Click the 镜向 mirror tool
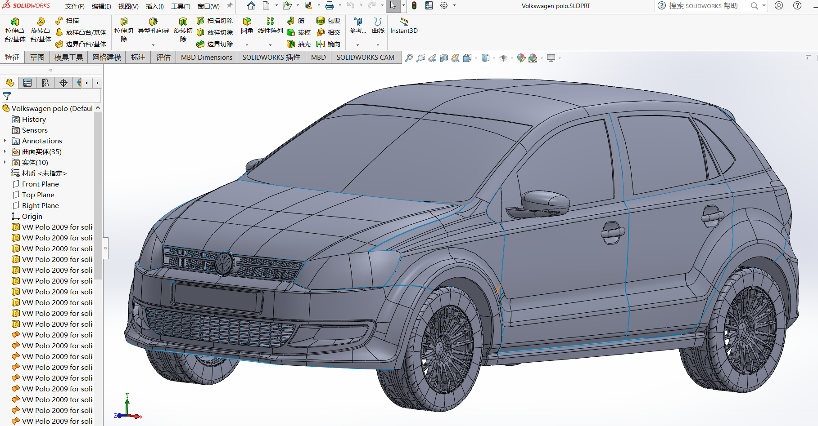 coord(328,44)
